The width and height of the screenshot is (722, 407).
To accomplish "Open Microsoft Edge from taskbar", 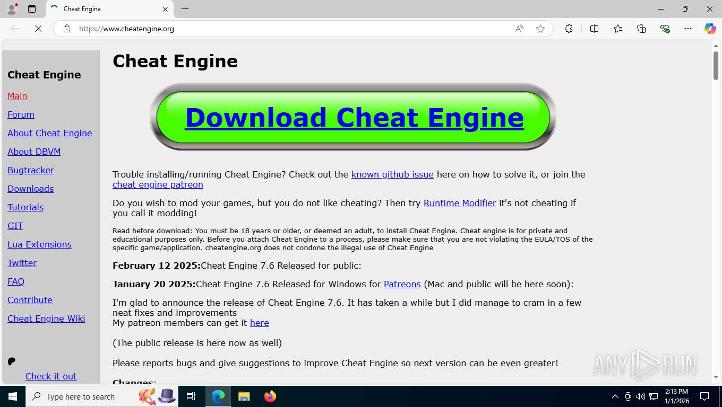I will 218,396.
